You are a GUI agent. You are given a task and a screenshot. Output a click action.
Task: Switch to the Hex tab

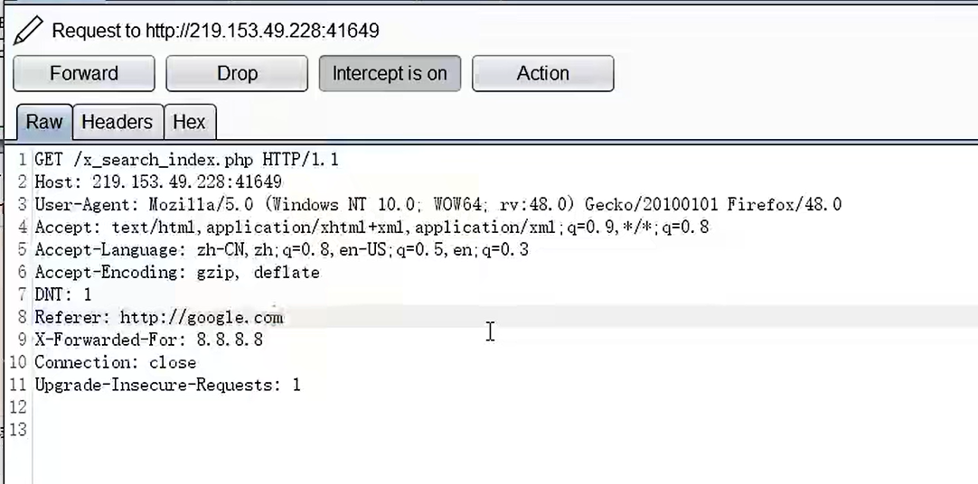click(x=190, y=122)
